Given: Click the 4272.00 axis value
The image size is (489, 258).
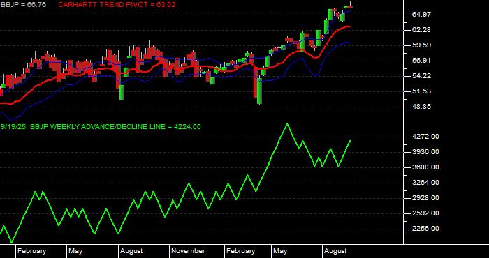Looking at the screenshot, I should coord(425,136).
